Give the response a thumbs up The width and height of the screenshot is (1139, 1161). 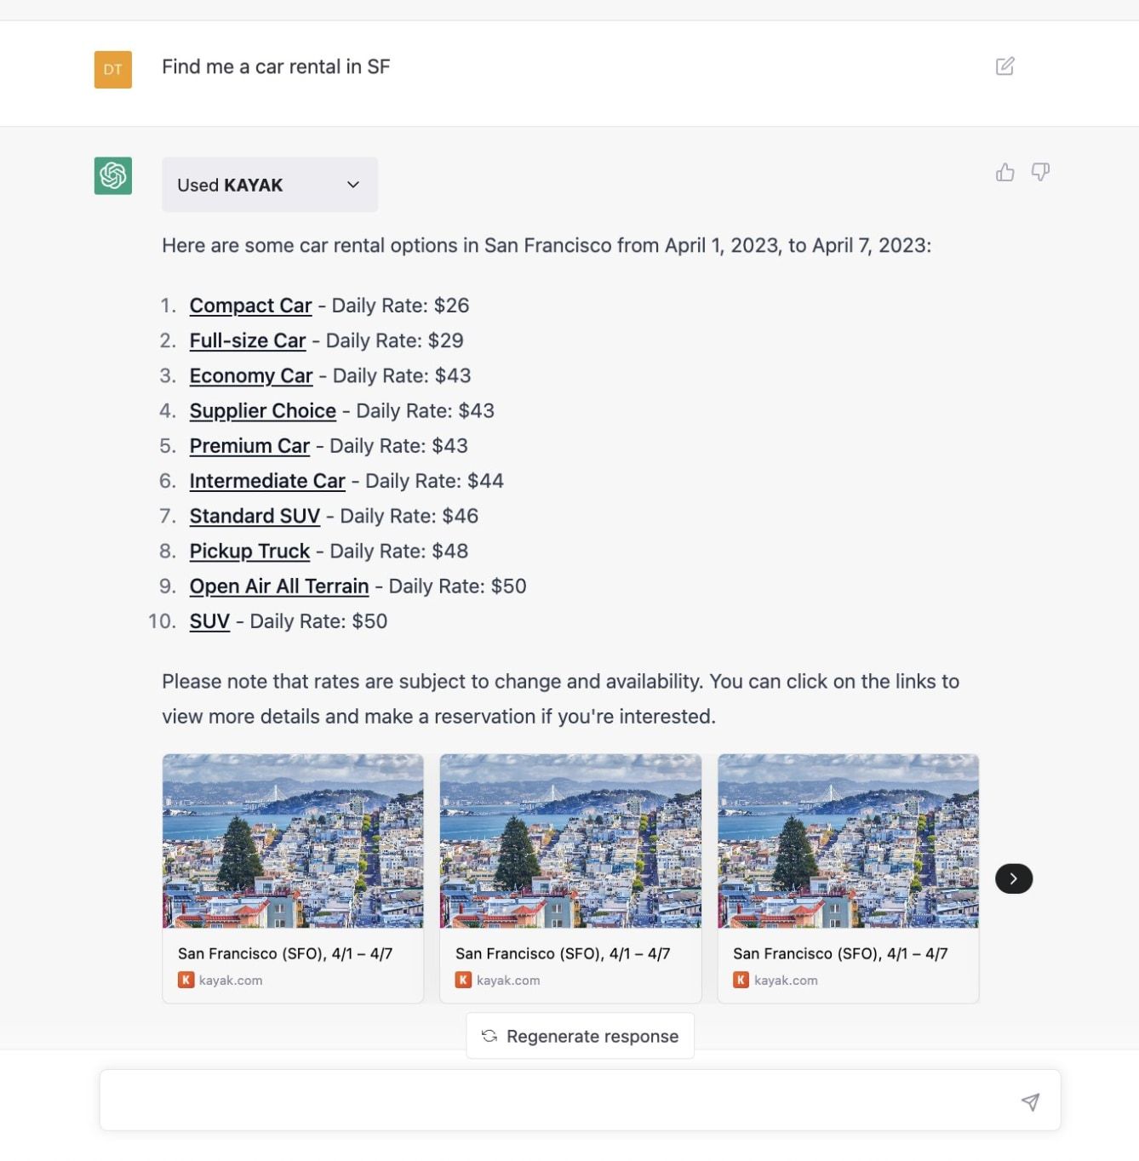[1004, 173]
